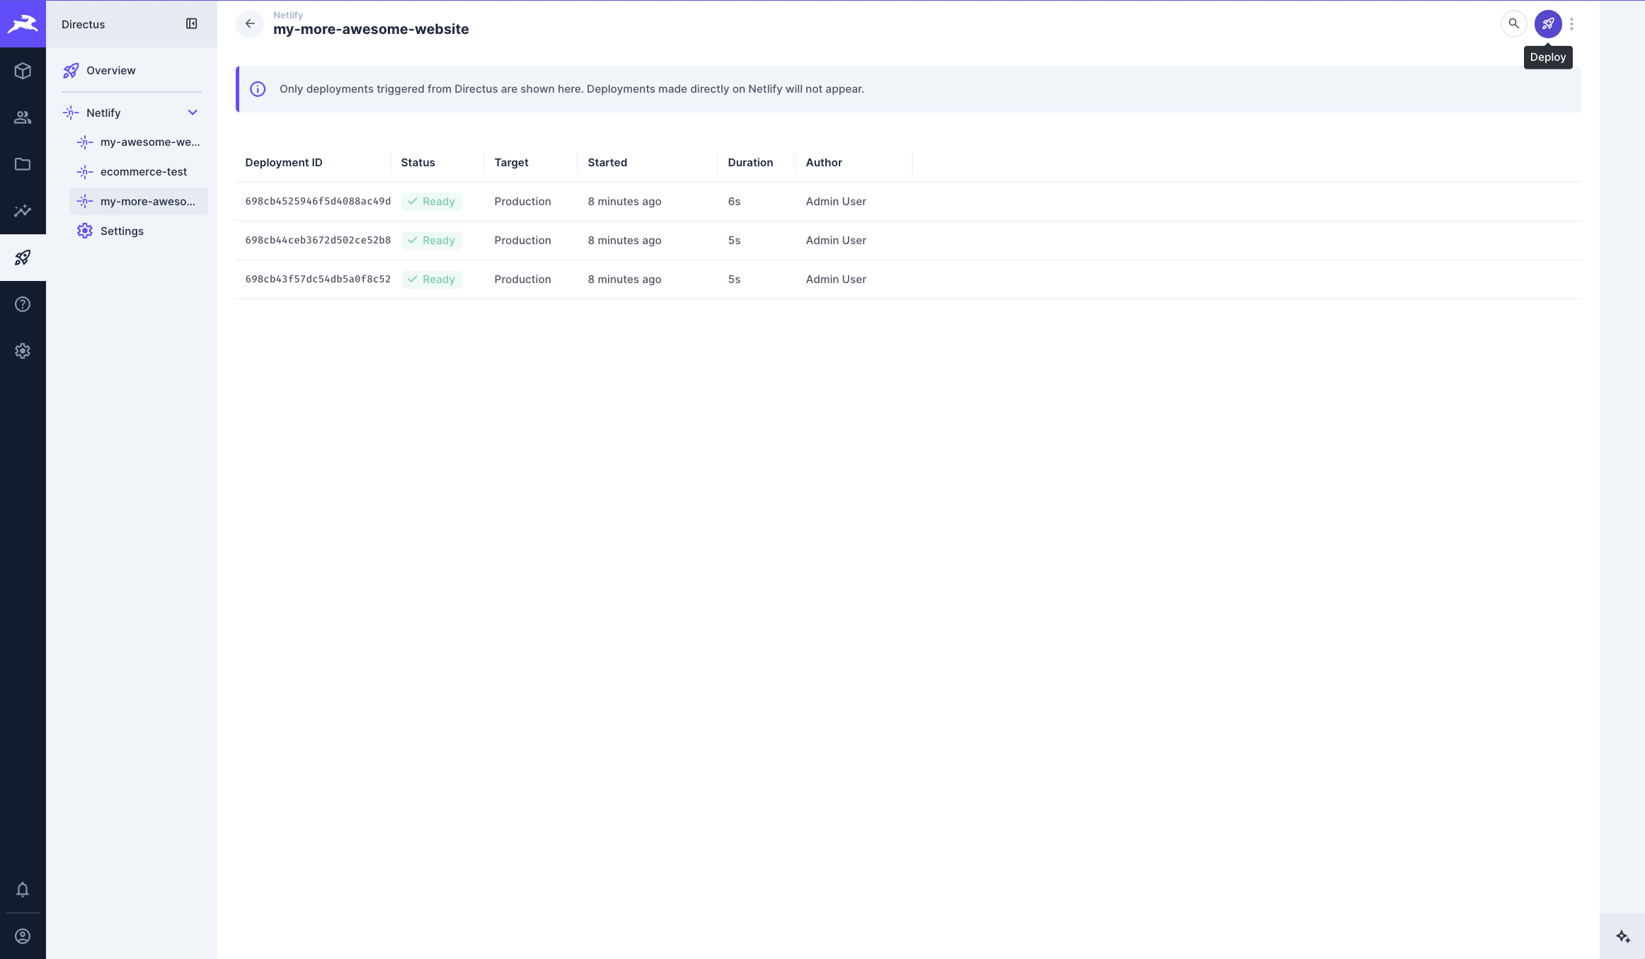The width and height of the screenshot is (1645, 959).
Task: Open Netlify deployment Settings entry
Action: click(x=121, y=231)
